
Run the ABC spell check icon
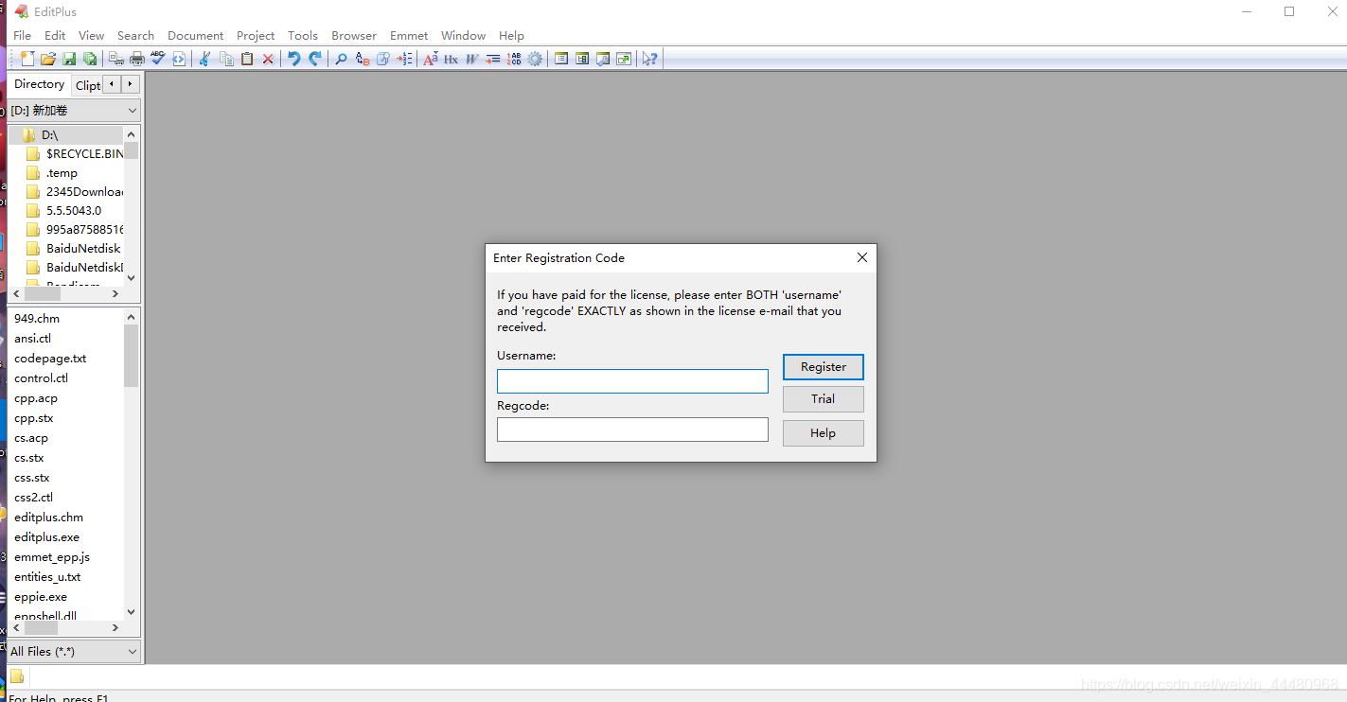click(158, 59)
